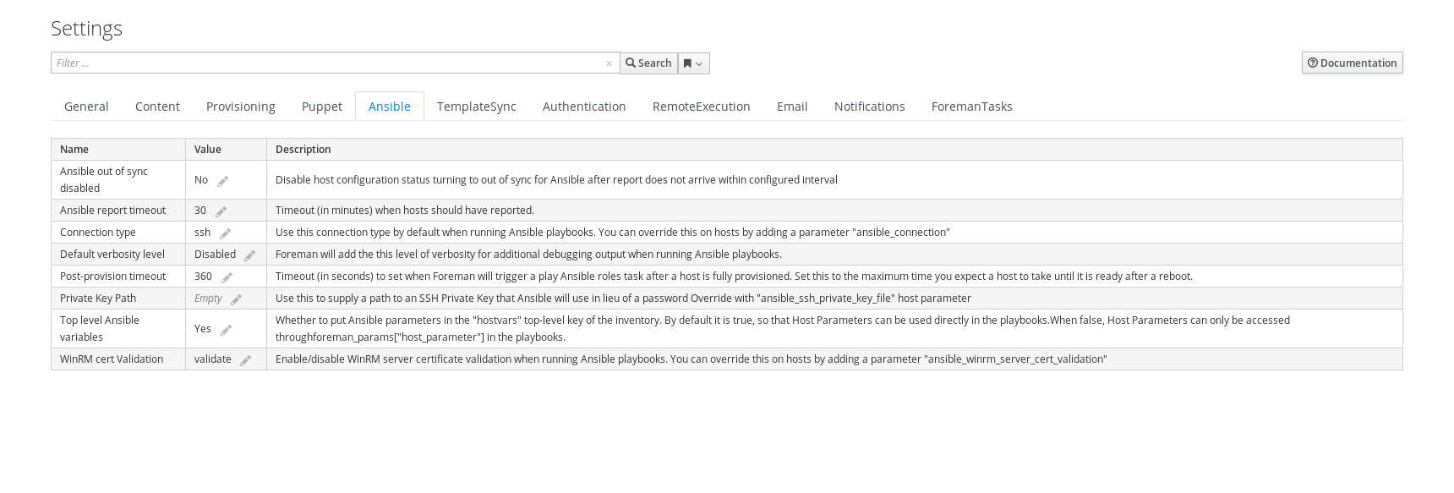This screenshot has width=1454, height=493.
Task: Click the '360' post-provision timeout value
Action: pyautogui.click(x=204, y=277)
